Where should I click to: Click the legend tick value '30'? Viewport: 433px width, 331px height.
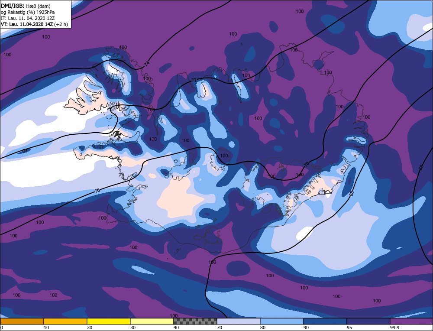click(x=132, y=328)
